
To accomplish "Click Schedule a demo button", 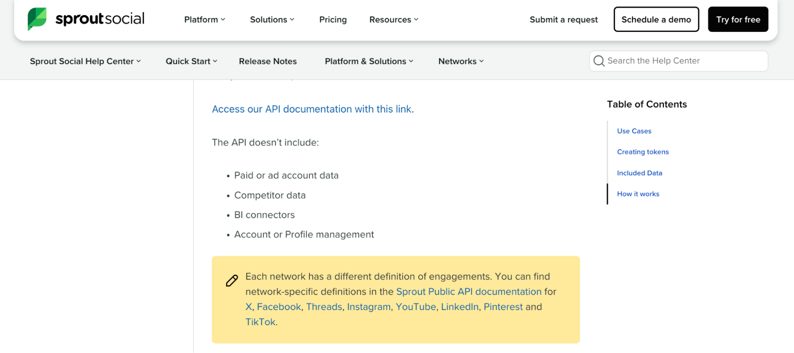I will point(656,19).
